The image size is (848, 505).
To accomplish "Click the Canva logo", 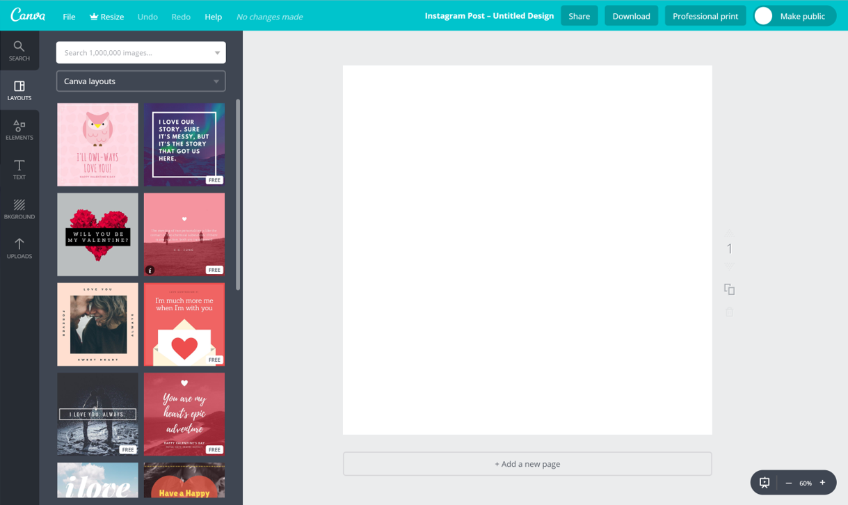I will (x=28, y=16).
